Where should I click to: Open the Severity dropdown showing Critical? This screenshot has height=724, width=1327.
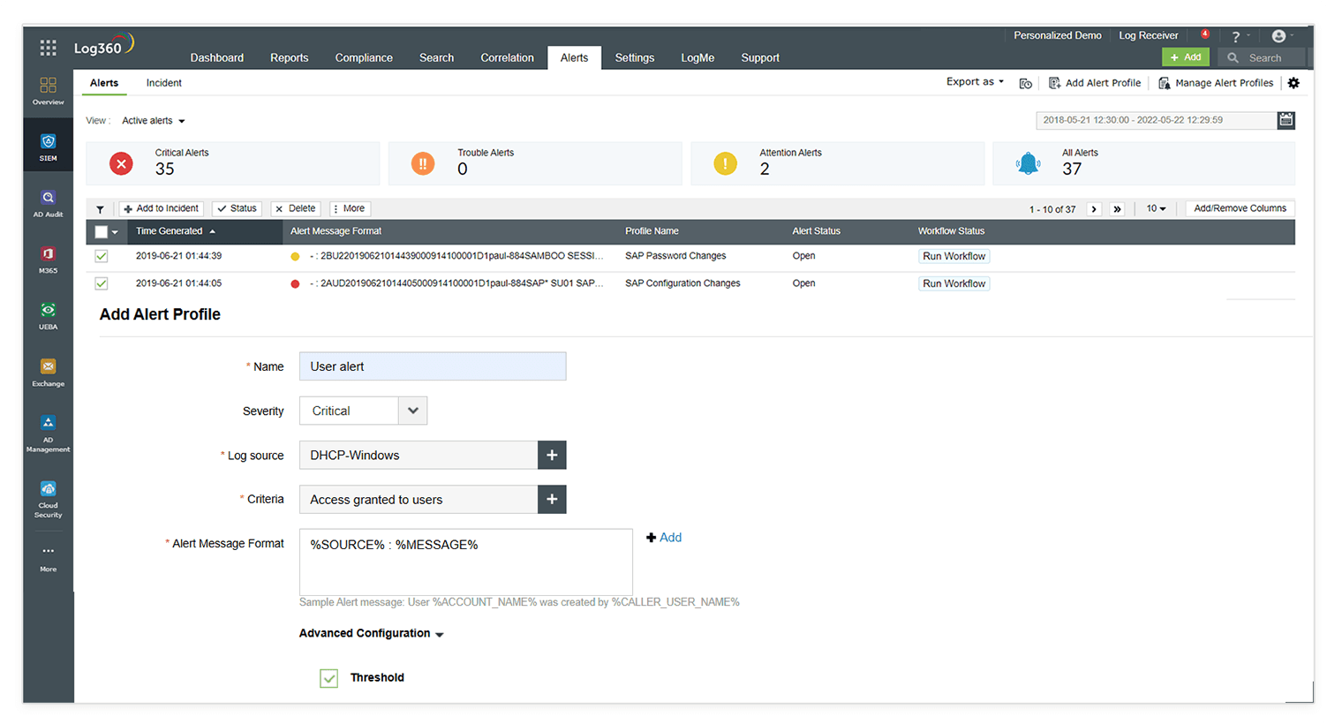tap(363, 411)
